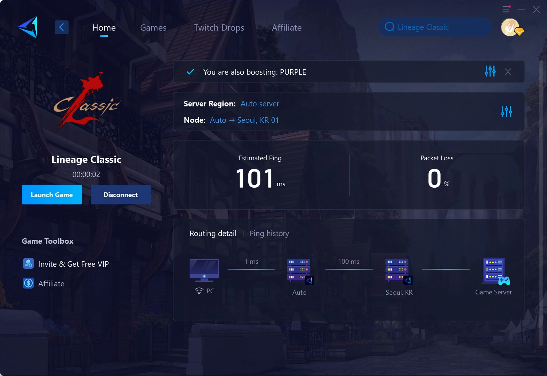The height and width of the screenshot is (376, 547).
Task: Open the Ping history view
Action: tap(269, 234)
